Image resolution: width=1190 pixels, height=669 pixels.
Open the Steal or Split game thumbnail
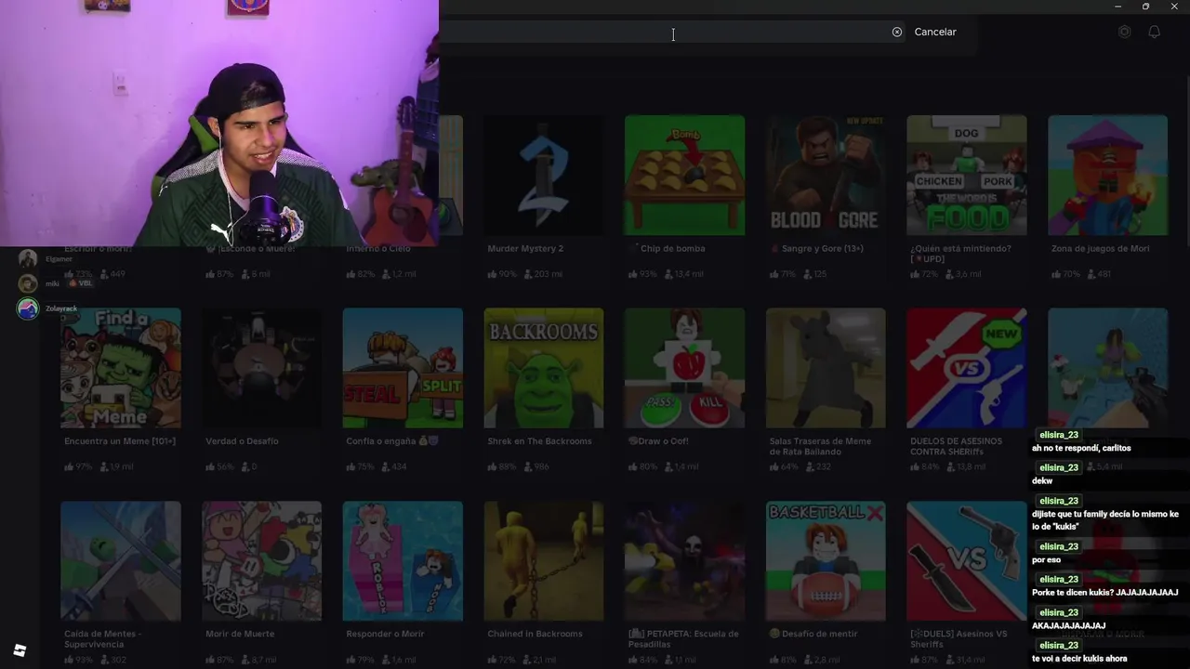pyautogui.click(x=403, y=368)
